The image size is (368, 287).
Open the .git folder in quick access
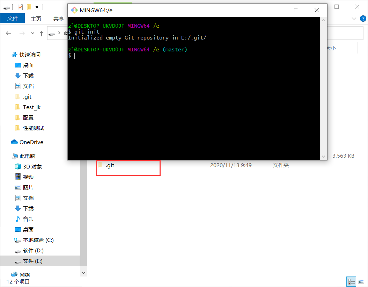[x=27, y=96]
